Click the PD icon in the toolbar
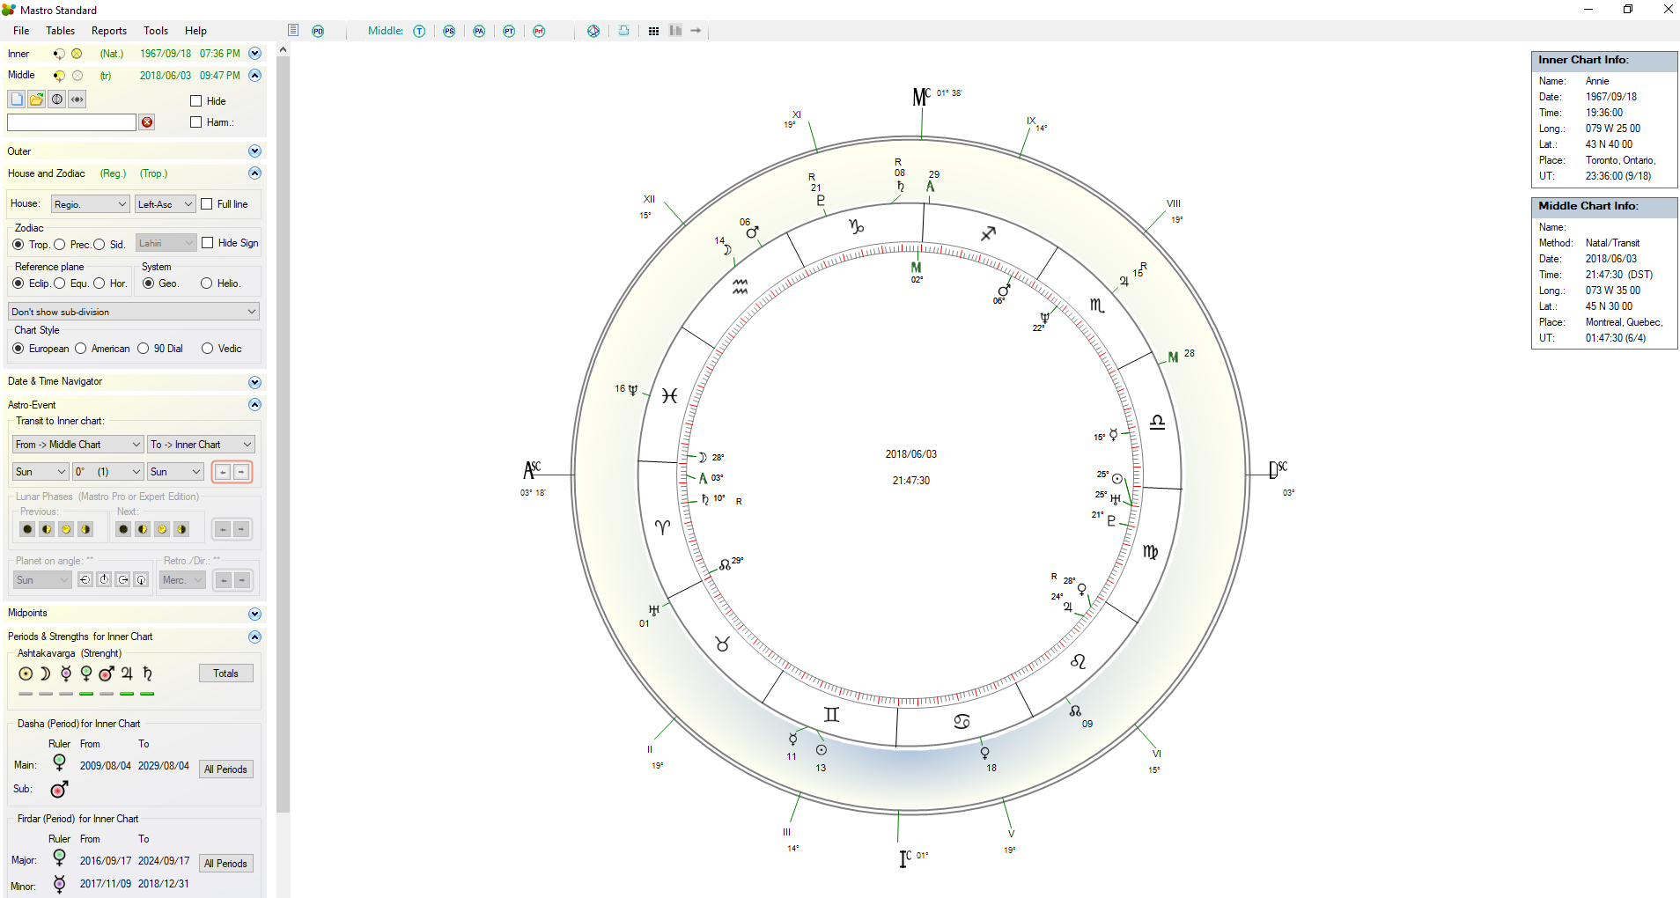 point(318,31)
